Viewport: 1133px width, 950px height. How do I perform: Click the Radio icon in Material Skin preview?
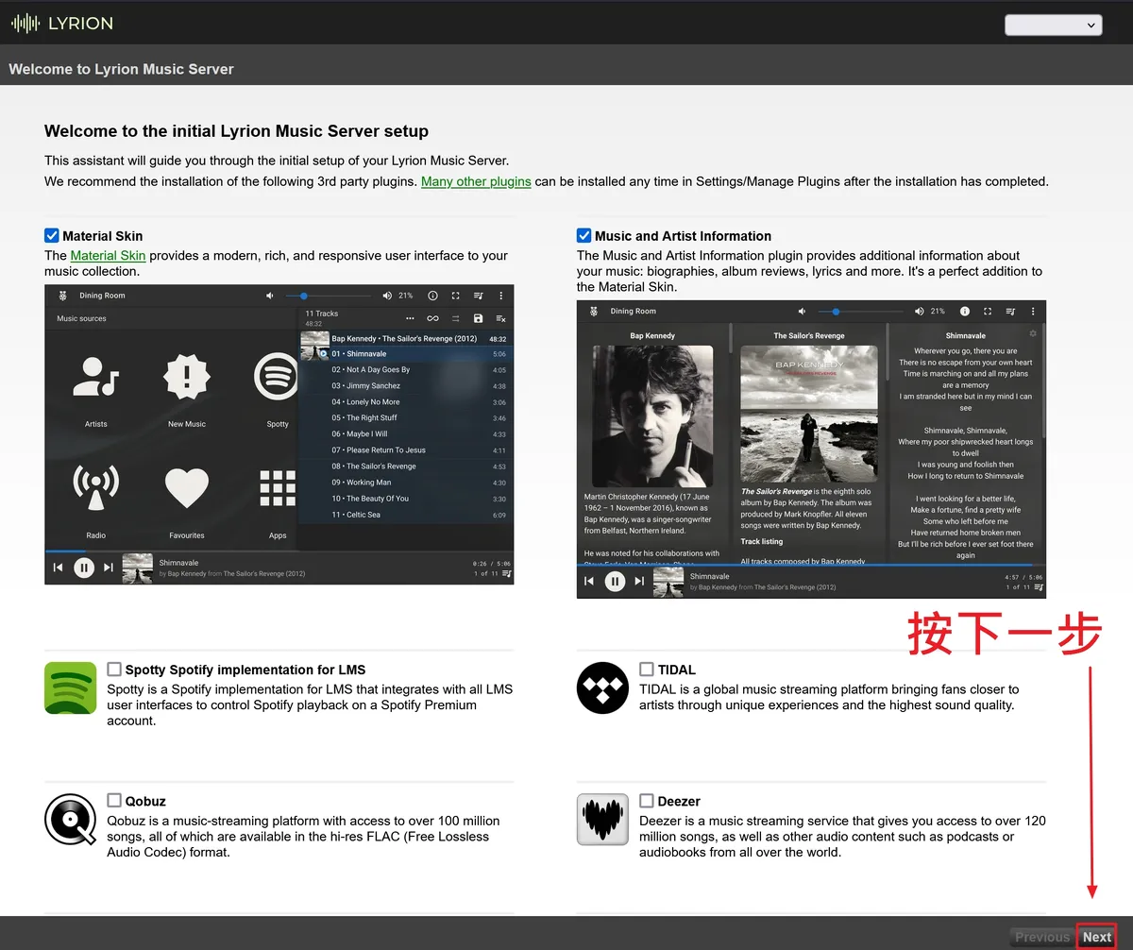pos(96,488)
